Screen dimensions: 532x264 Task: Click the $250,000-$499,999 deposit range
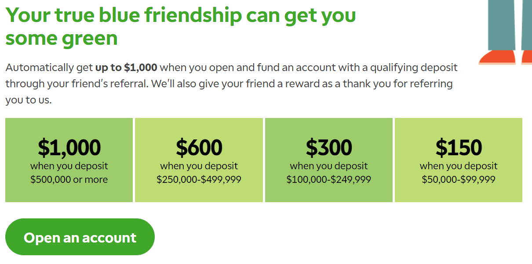199,179
